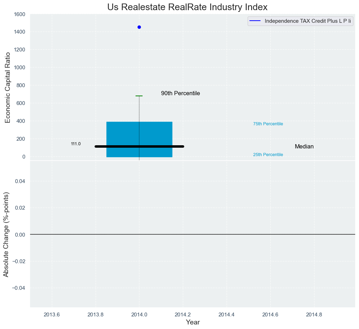Click the 75th Percentile label
Image resolution: width=359 pixels, height=329 pixels.
click(268, 124)
